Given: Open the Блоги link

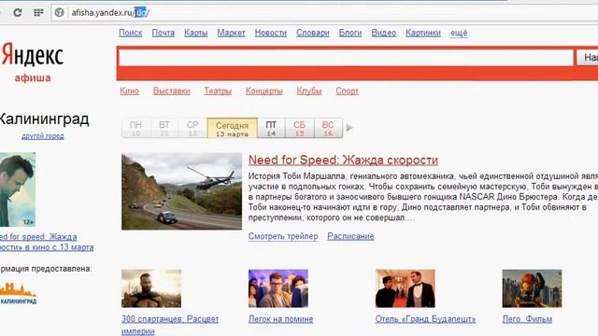Looking at the screenshot, I should coord(350,33).
